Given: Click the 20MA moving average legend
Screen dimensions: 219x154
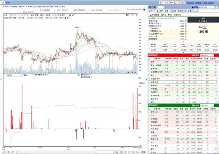Looking at the screenshot, I should coord(80,10).
